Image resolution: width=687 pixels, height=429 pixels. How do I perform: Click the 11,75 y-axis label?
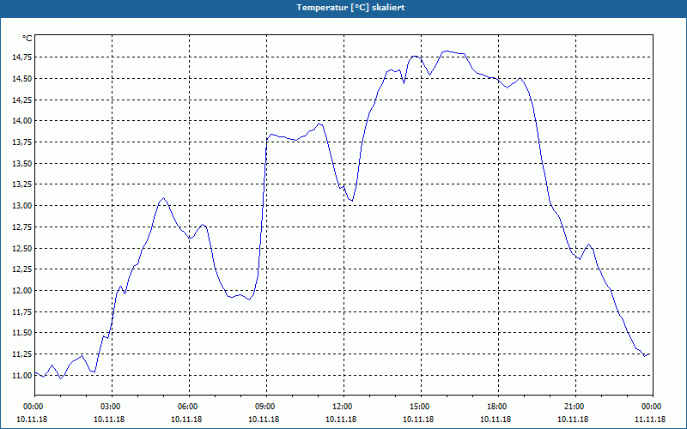tap(22, 311)
